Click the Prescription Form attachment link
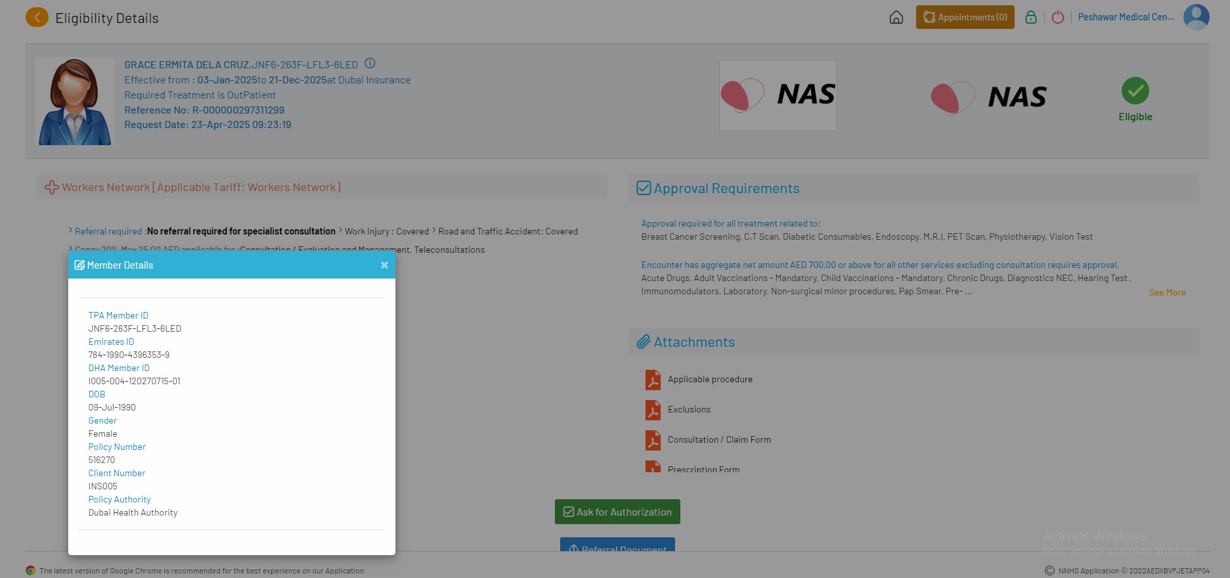The width and height of the screenshot is (1230, 578). point(703,469)
